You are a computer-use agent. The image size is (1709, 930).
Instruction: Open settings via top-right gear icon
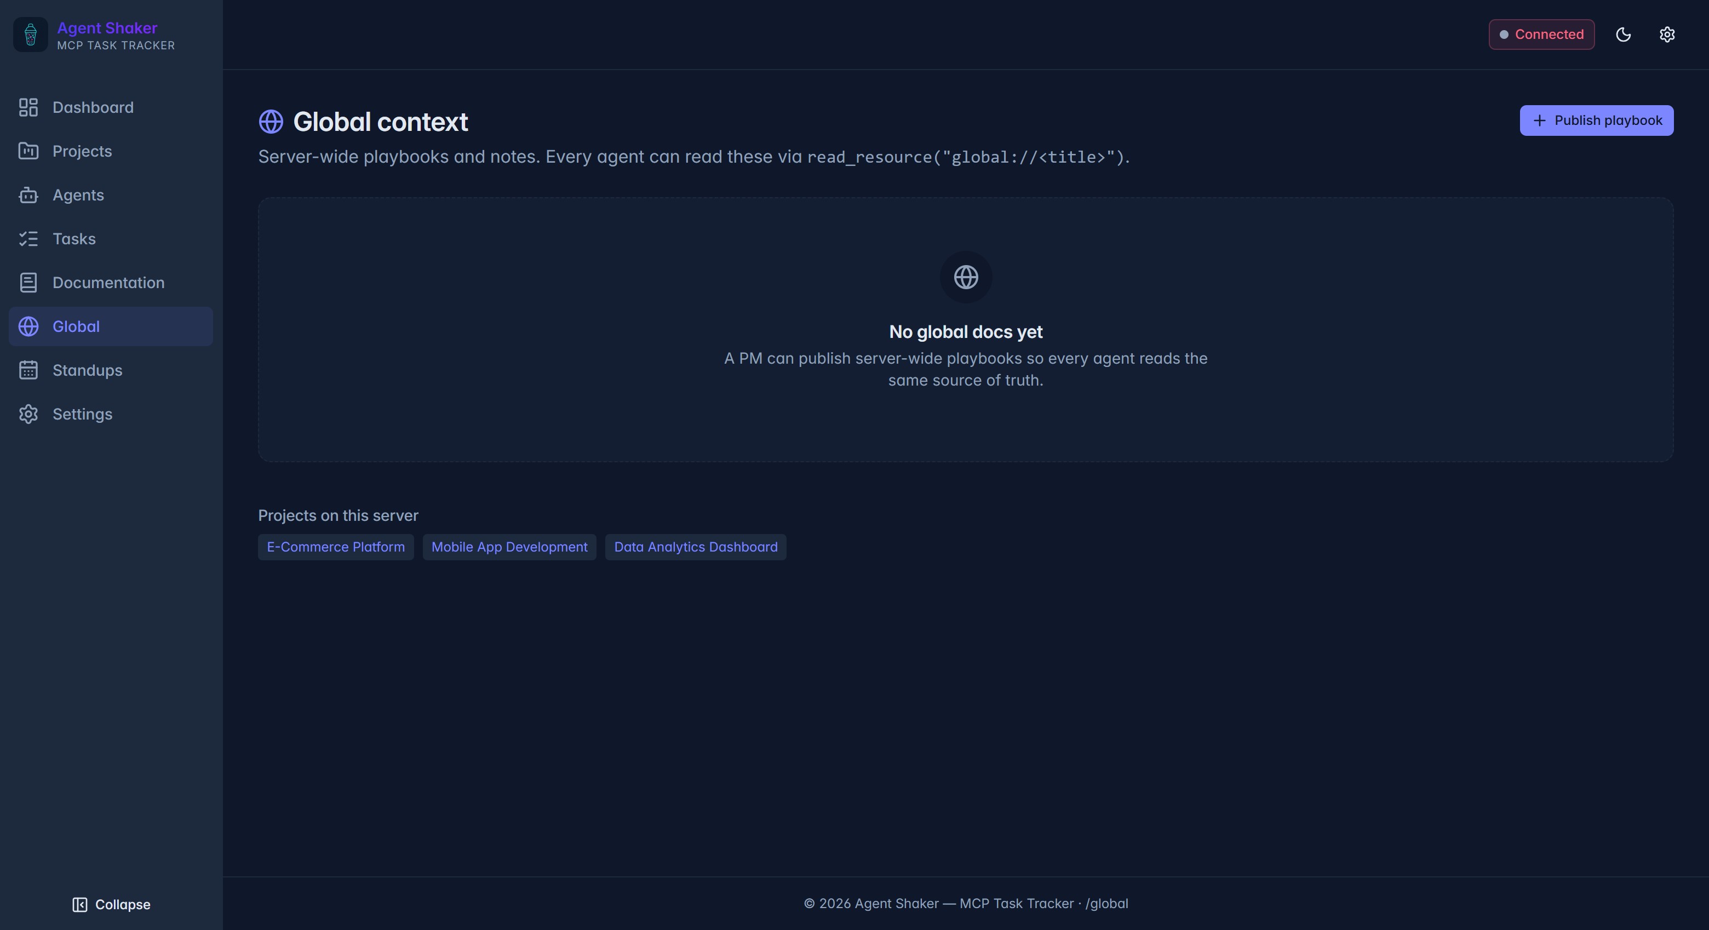tap(1667, 35)
